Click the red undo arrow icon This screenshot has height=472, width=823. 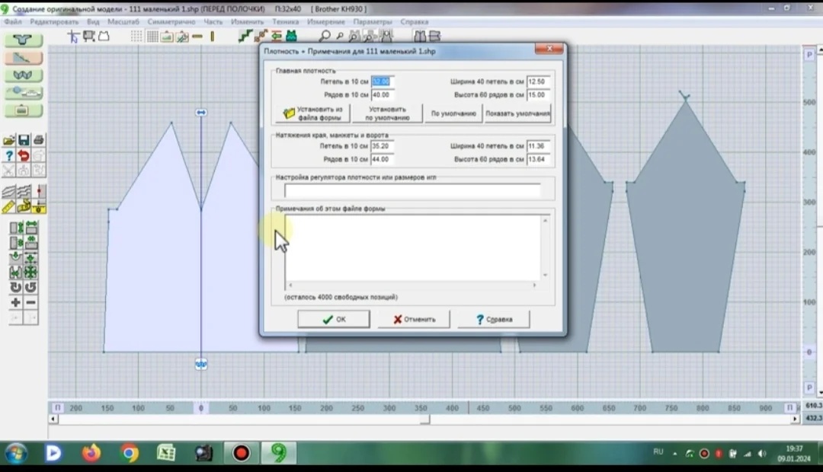(24, 155)
